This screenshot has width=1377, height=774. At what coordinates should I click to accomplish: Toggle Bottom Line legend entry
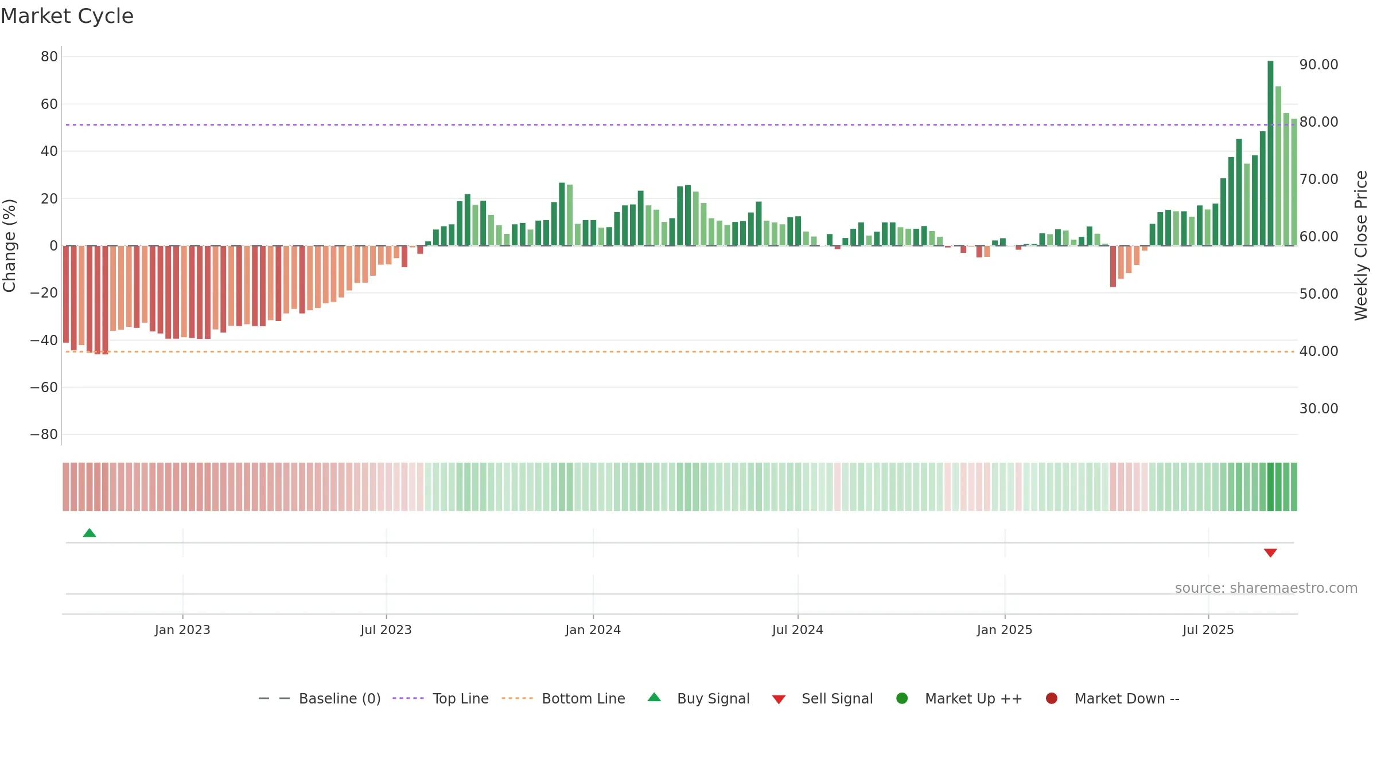click(x=563, y=699)
